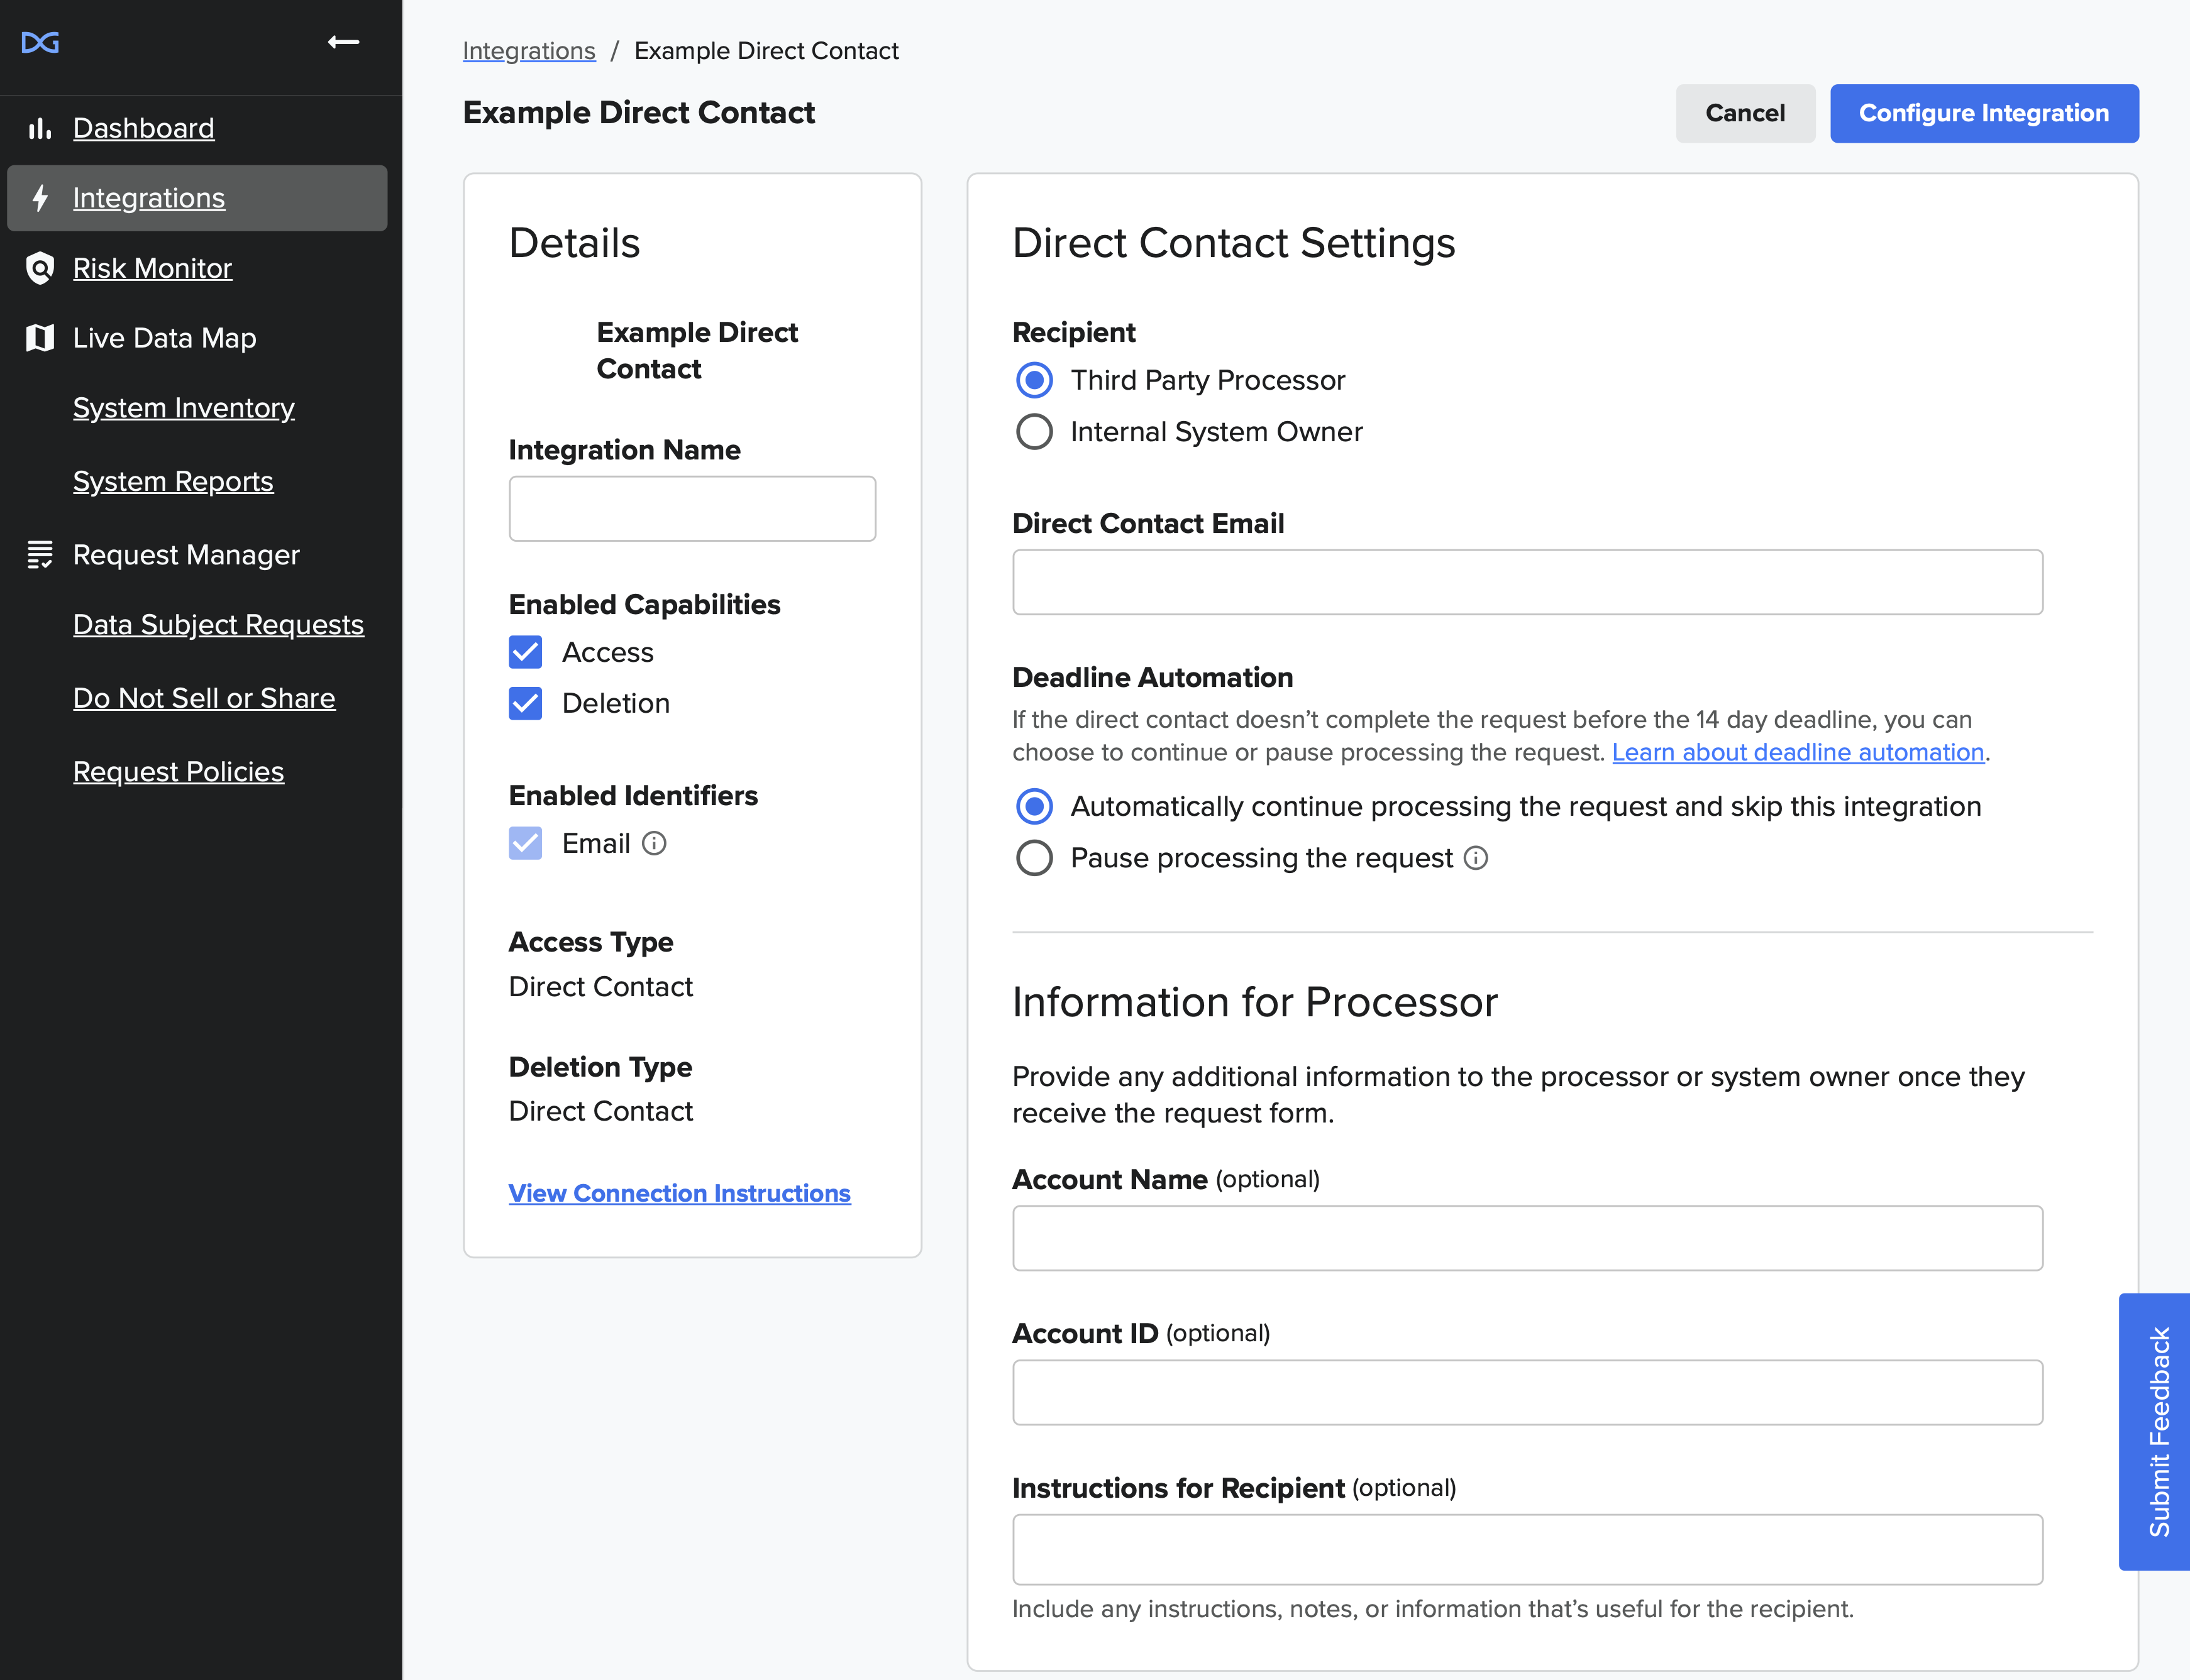The image size is (2190, 1680).
Task: Click the Request Manager list icon
Action: pos(39,554)
